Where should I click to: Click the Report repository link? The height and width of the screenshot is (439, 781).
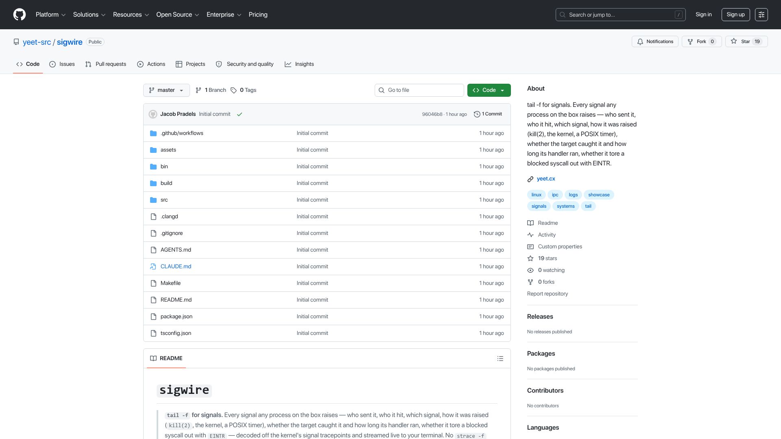(547, 294)
